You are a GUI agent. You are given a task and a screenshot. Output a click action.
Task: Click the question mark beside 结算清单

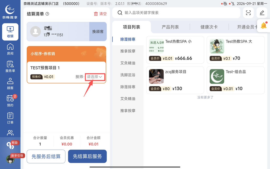point(47,14)
